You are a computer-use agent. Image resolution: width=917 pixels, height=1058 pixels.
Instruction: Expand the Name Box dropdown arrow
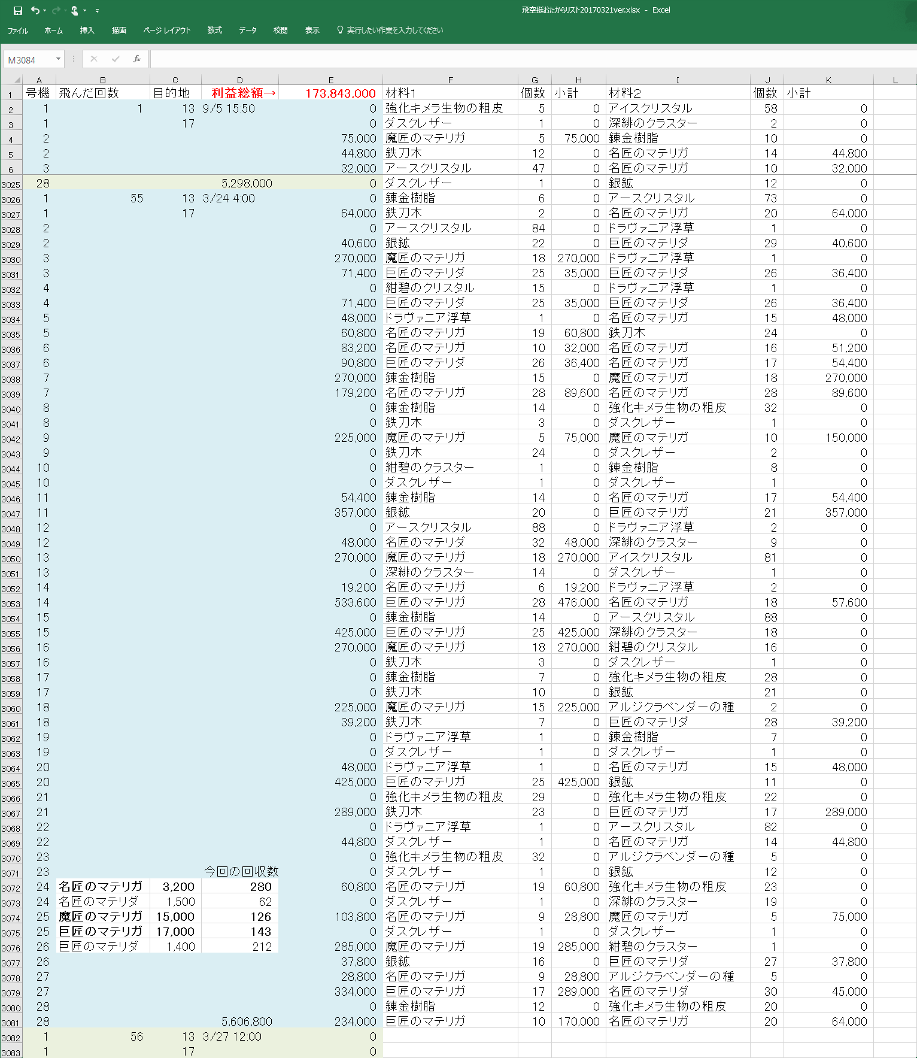(x=58, y=59)
